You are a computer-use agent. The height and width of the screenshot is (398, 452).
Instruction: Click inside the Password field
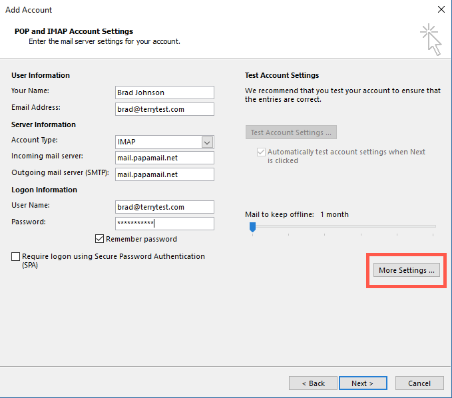(x=164, y=224)
